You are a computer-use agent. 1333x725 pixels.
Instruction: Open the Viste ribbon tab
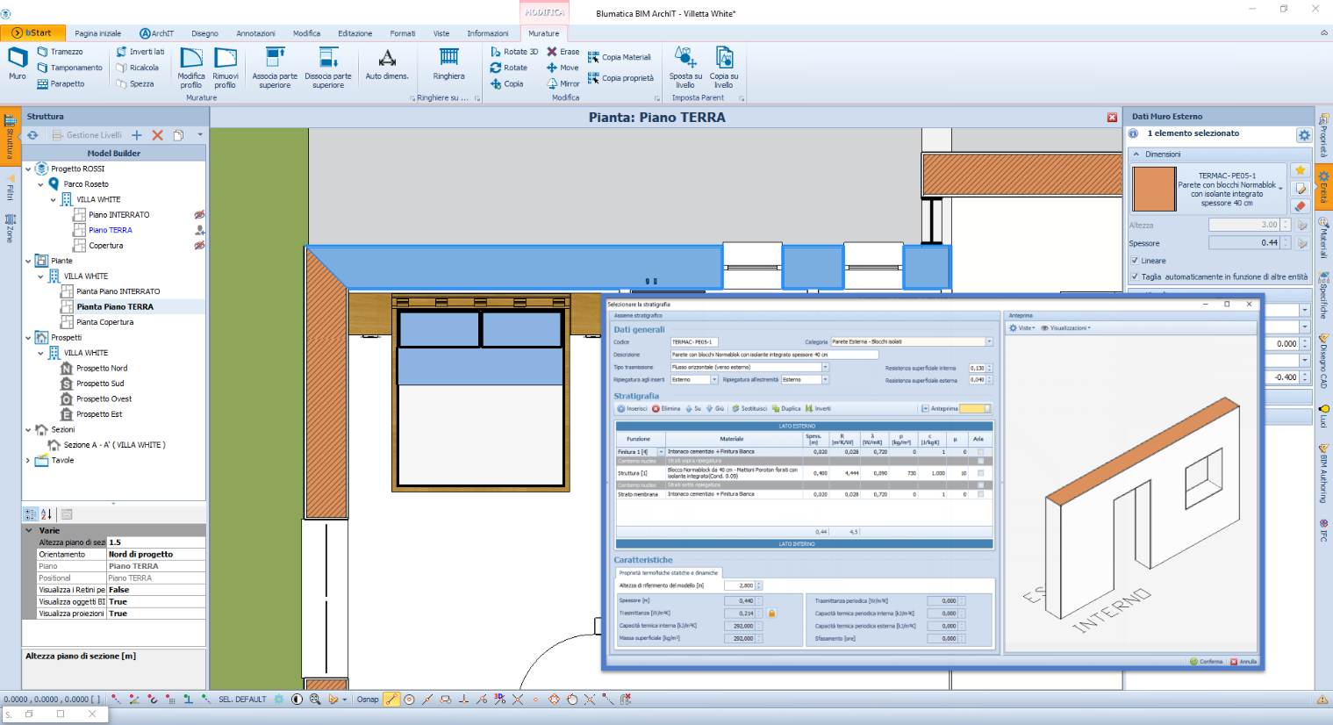point(441,33)
